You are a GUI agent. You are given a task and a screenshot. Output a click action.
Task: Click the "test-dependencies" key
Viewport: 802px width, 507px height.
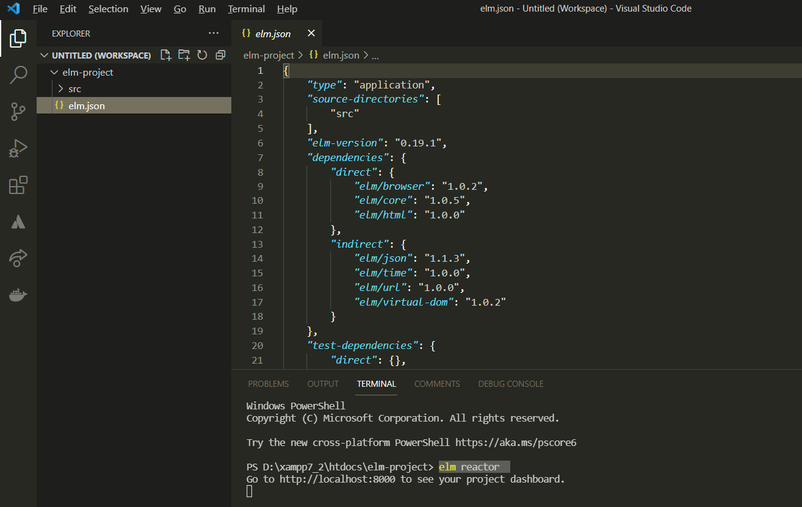[x=364, y=345]
